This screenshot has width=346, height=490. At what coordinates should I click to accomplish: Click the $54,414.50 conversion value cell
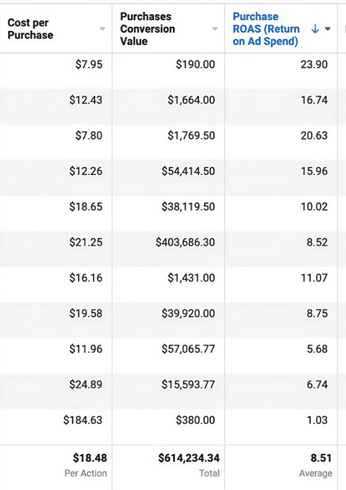click(x=188, y=171)
